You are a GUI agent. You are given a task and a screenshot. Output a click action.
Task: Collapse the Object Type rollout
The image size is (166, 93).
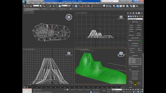135,22
